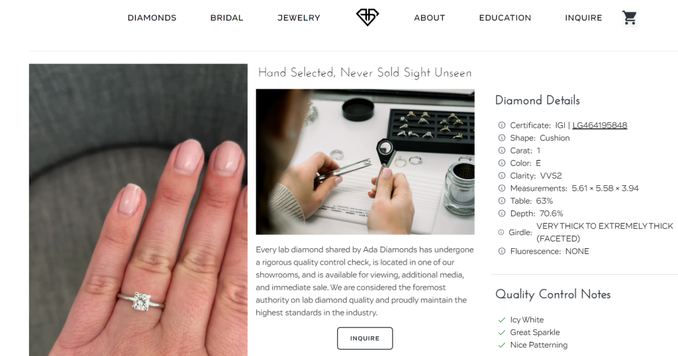Viewport: 678px width, 356px height.
Task: Open the shopping cart icon
Action: click(630, 18)
